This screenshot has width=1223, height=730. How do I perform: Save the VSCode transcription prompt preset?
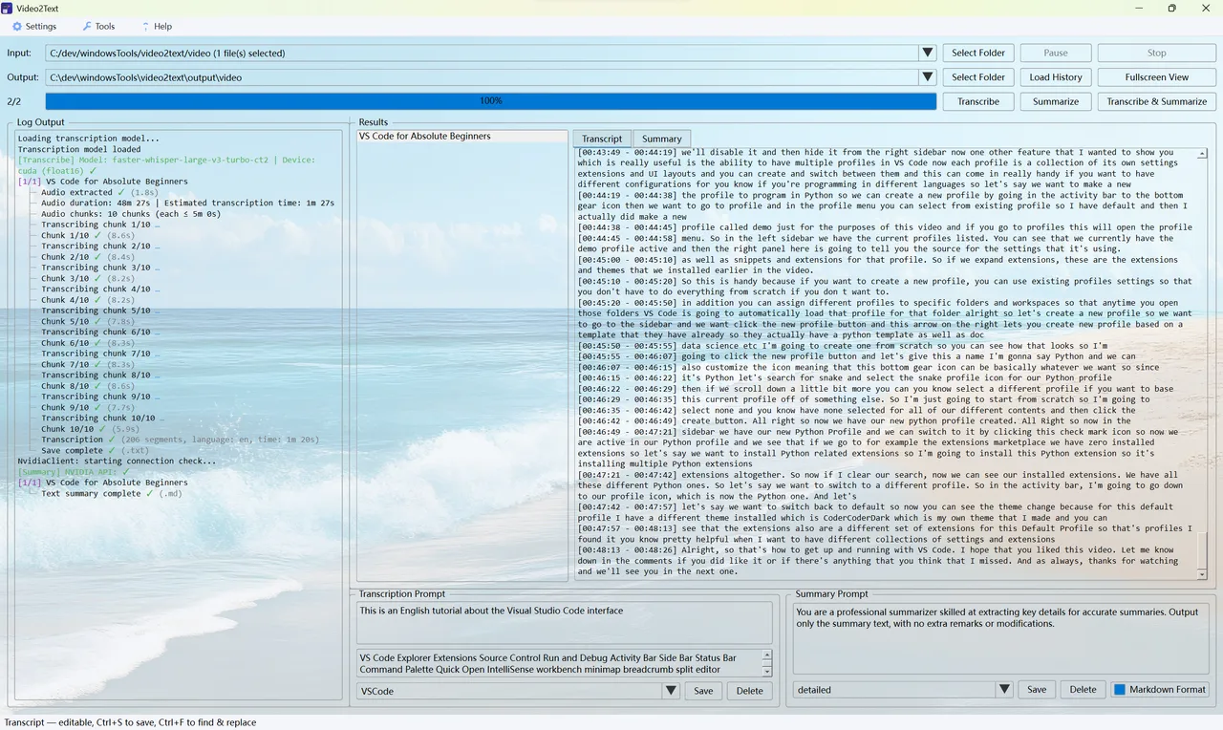pyautogui.click(x=703, y=691)
